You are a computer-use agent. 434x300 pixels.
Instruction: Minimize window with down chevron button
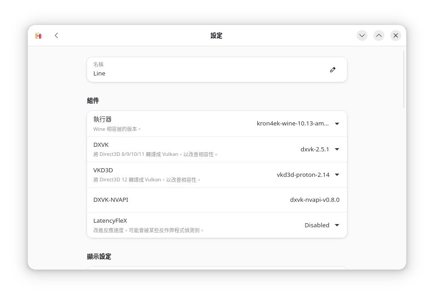click(x=362, y=35)
